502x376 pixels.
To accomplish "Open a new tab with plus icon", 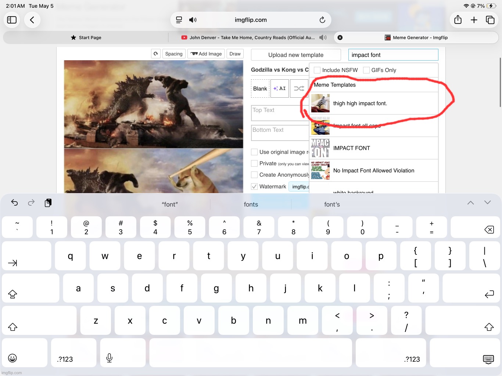I will (x=474, y=20).
